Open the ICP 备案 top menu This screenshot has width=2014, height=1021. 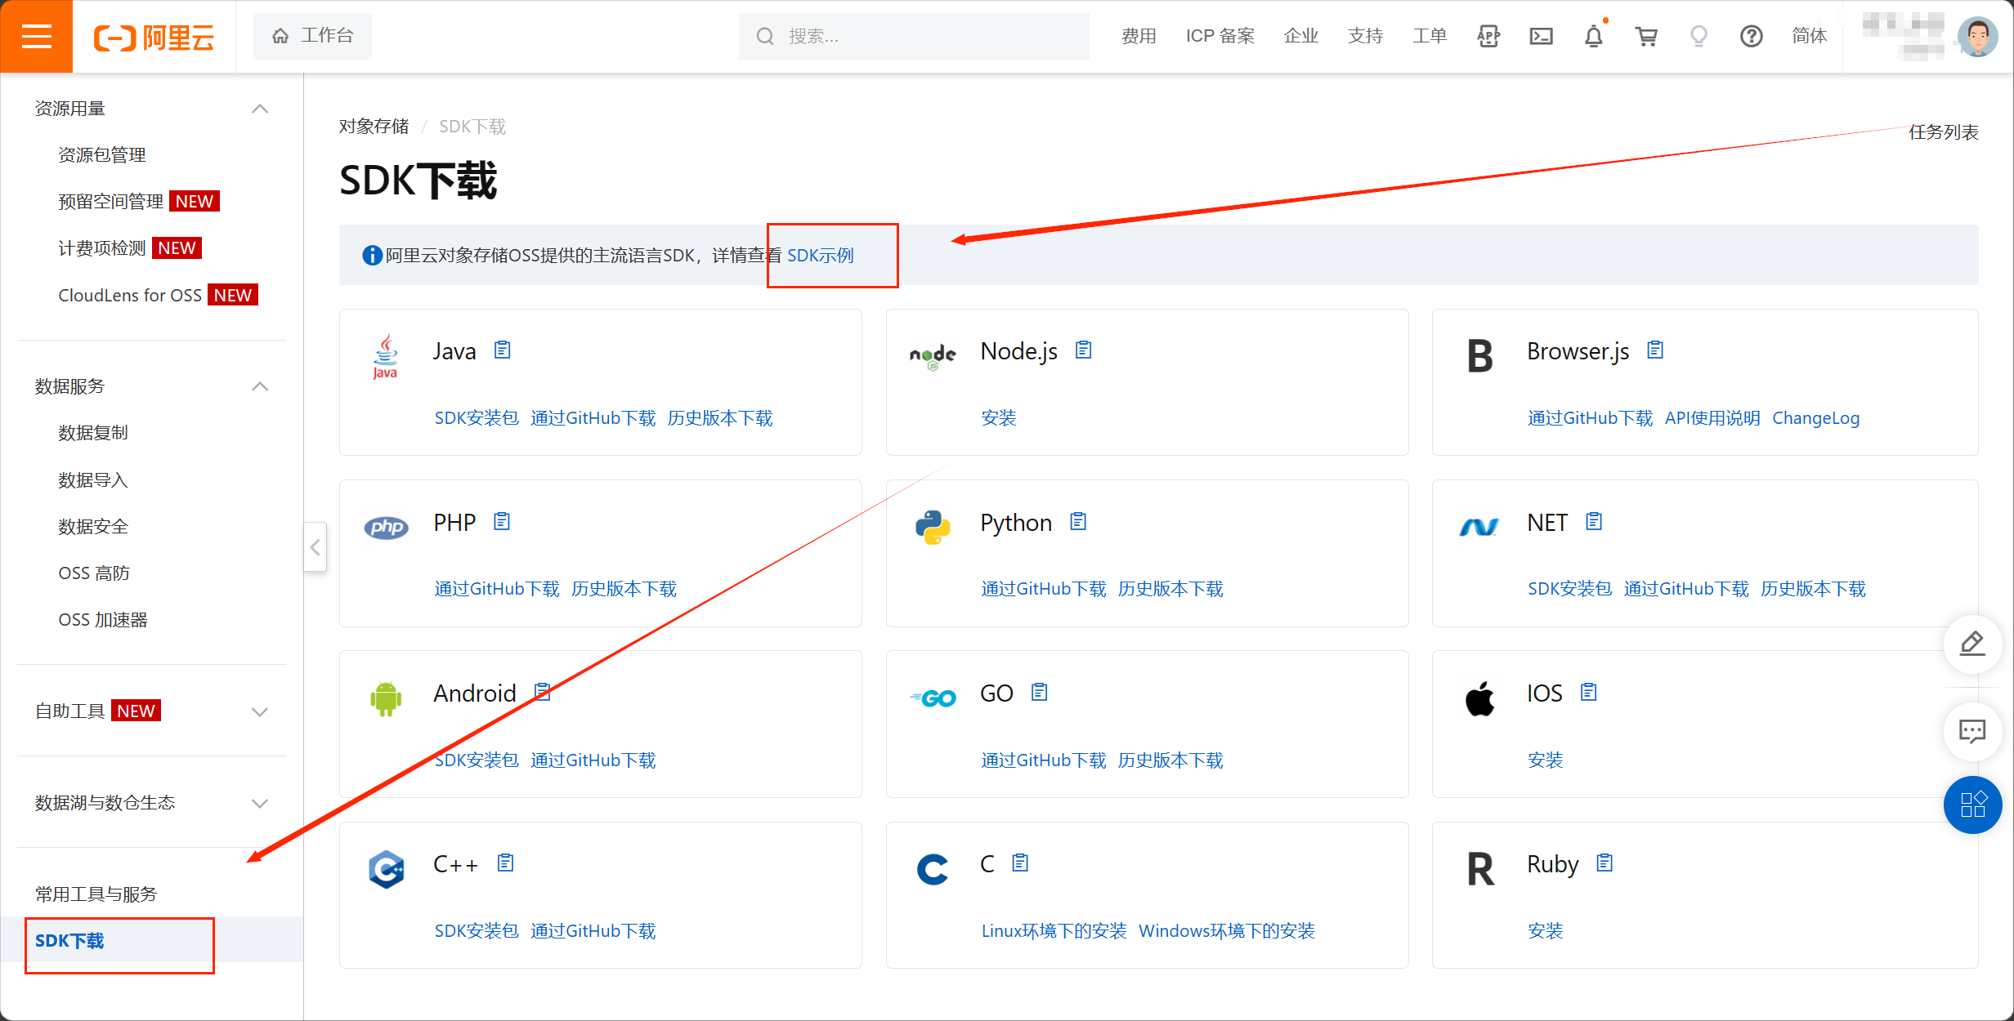[x=1220, y=36]
